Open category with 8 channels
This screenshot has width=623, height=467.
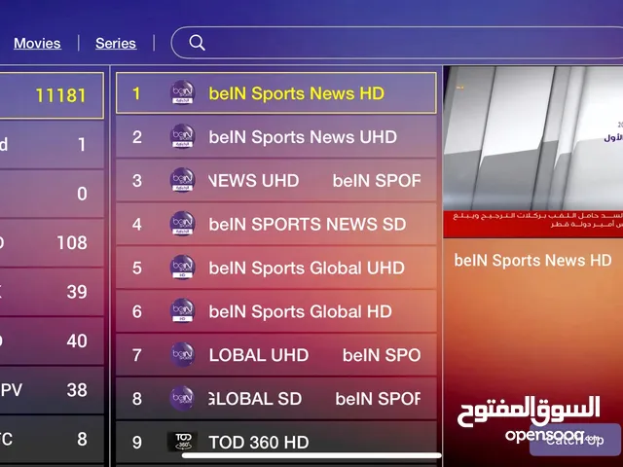point(52,439)
